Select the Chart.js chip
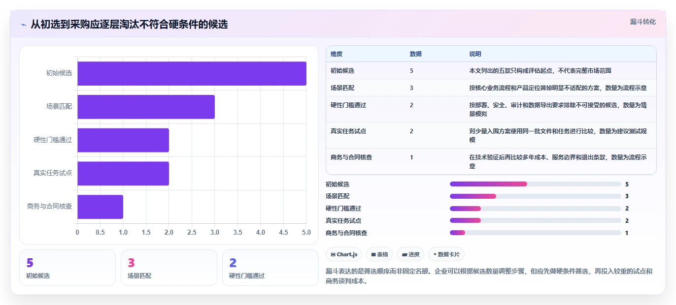 pos(344,254)
